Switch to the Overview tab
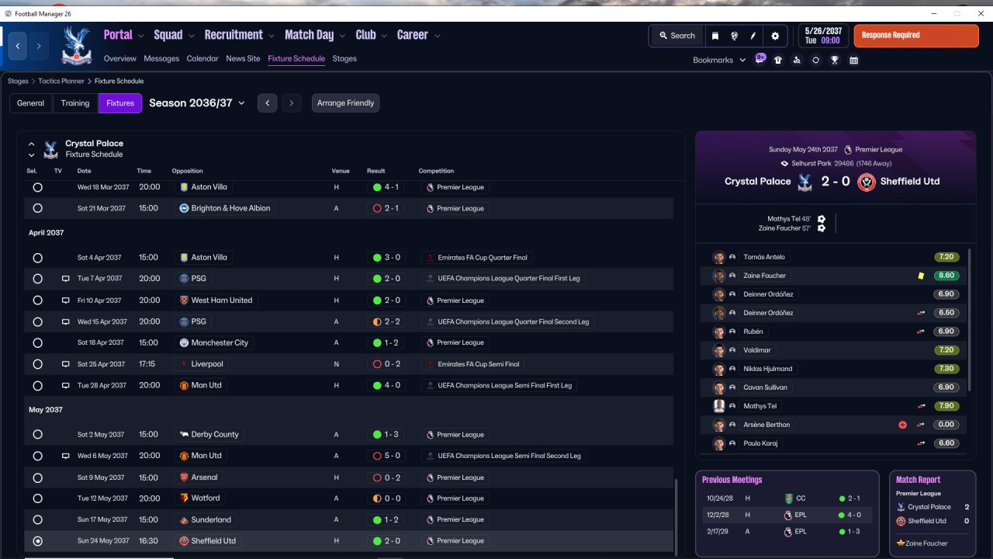Image resolution: width=993 pixels, height=559 pixels. (120, 59)
